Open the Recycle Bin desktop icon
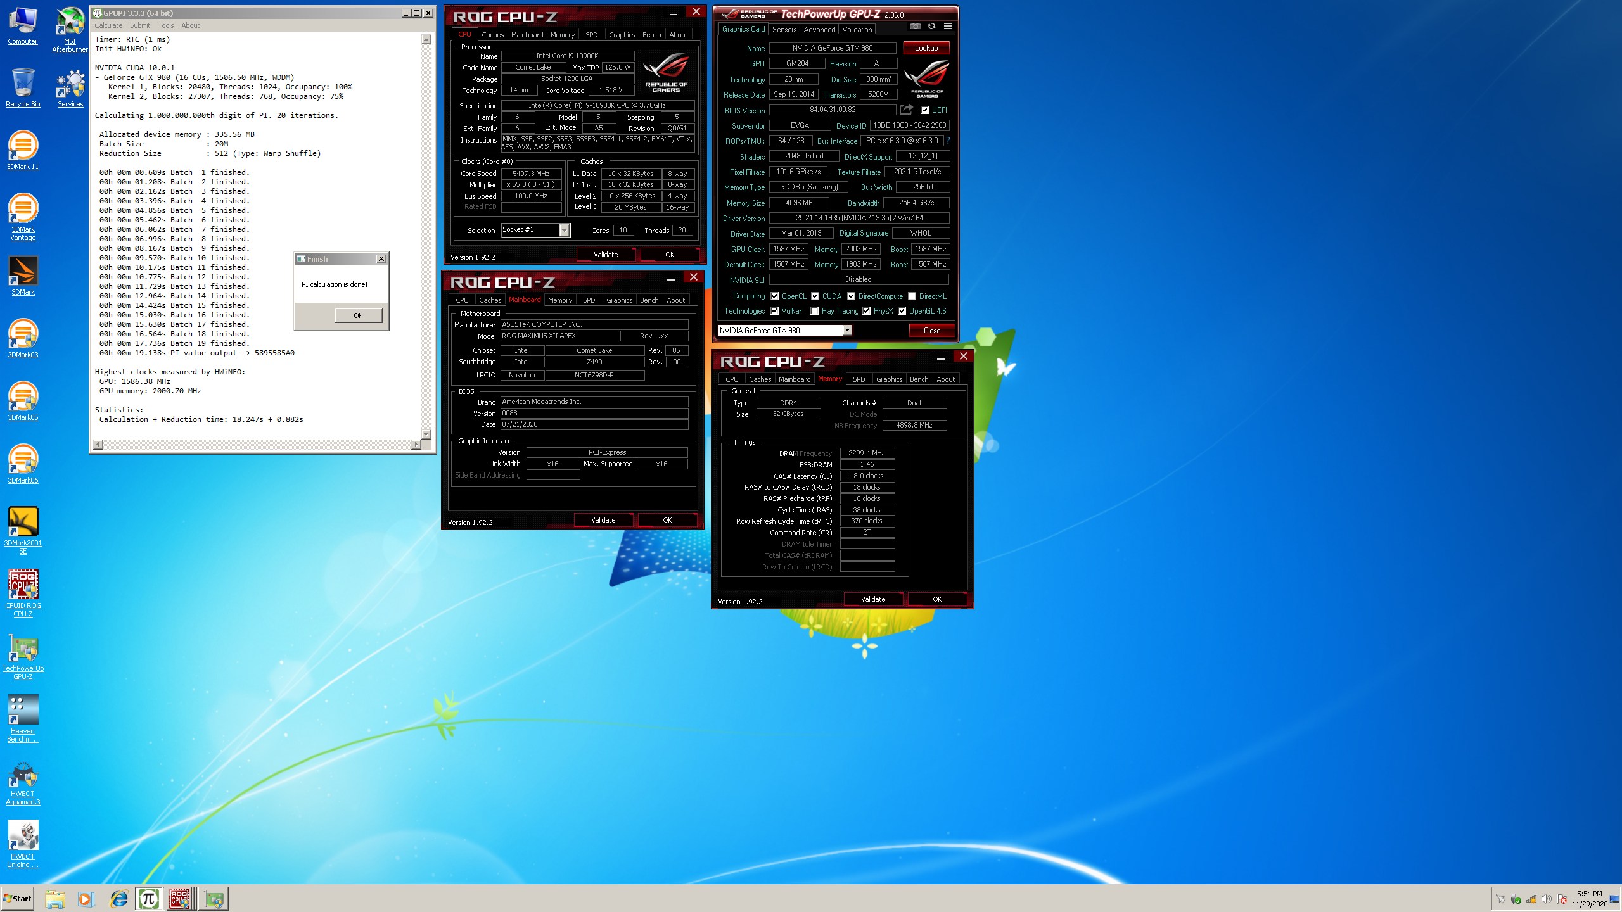 pos(23,89)
